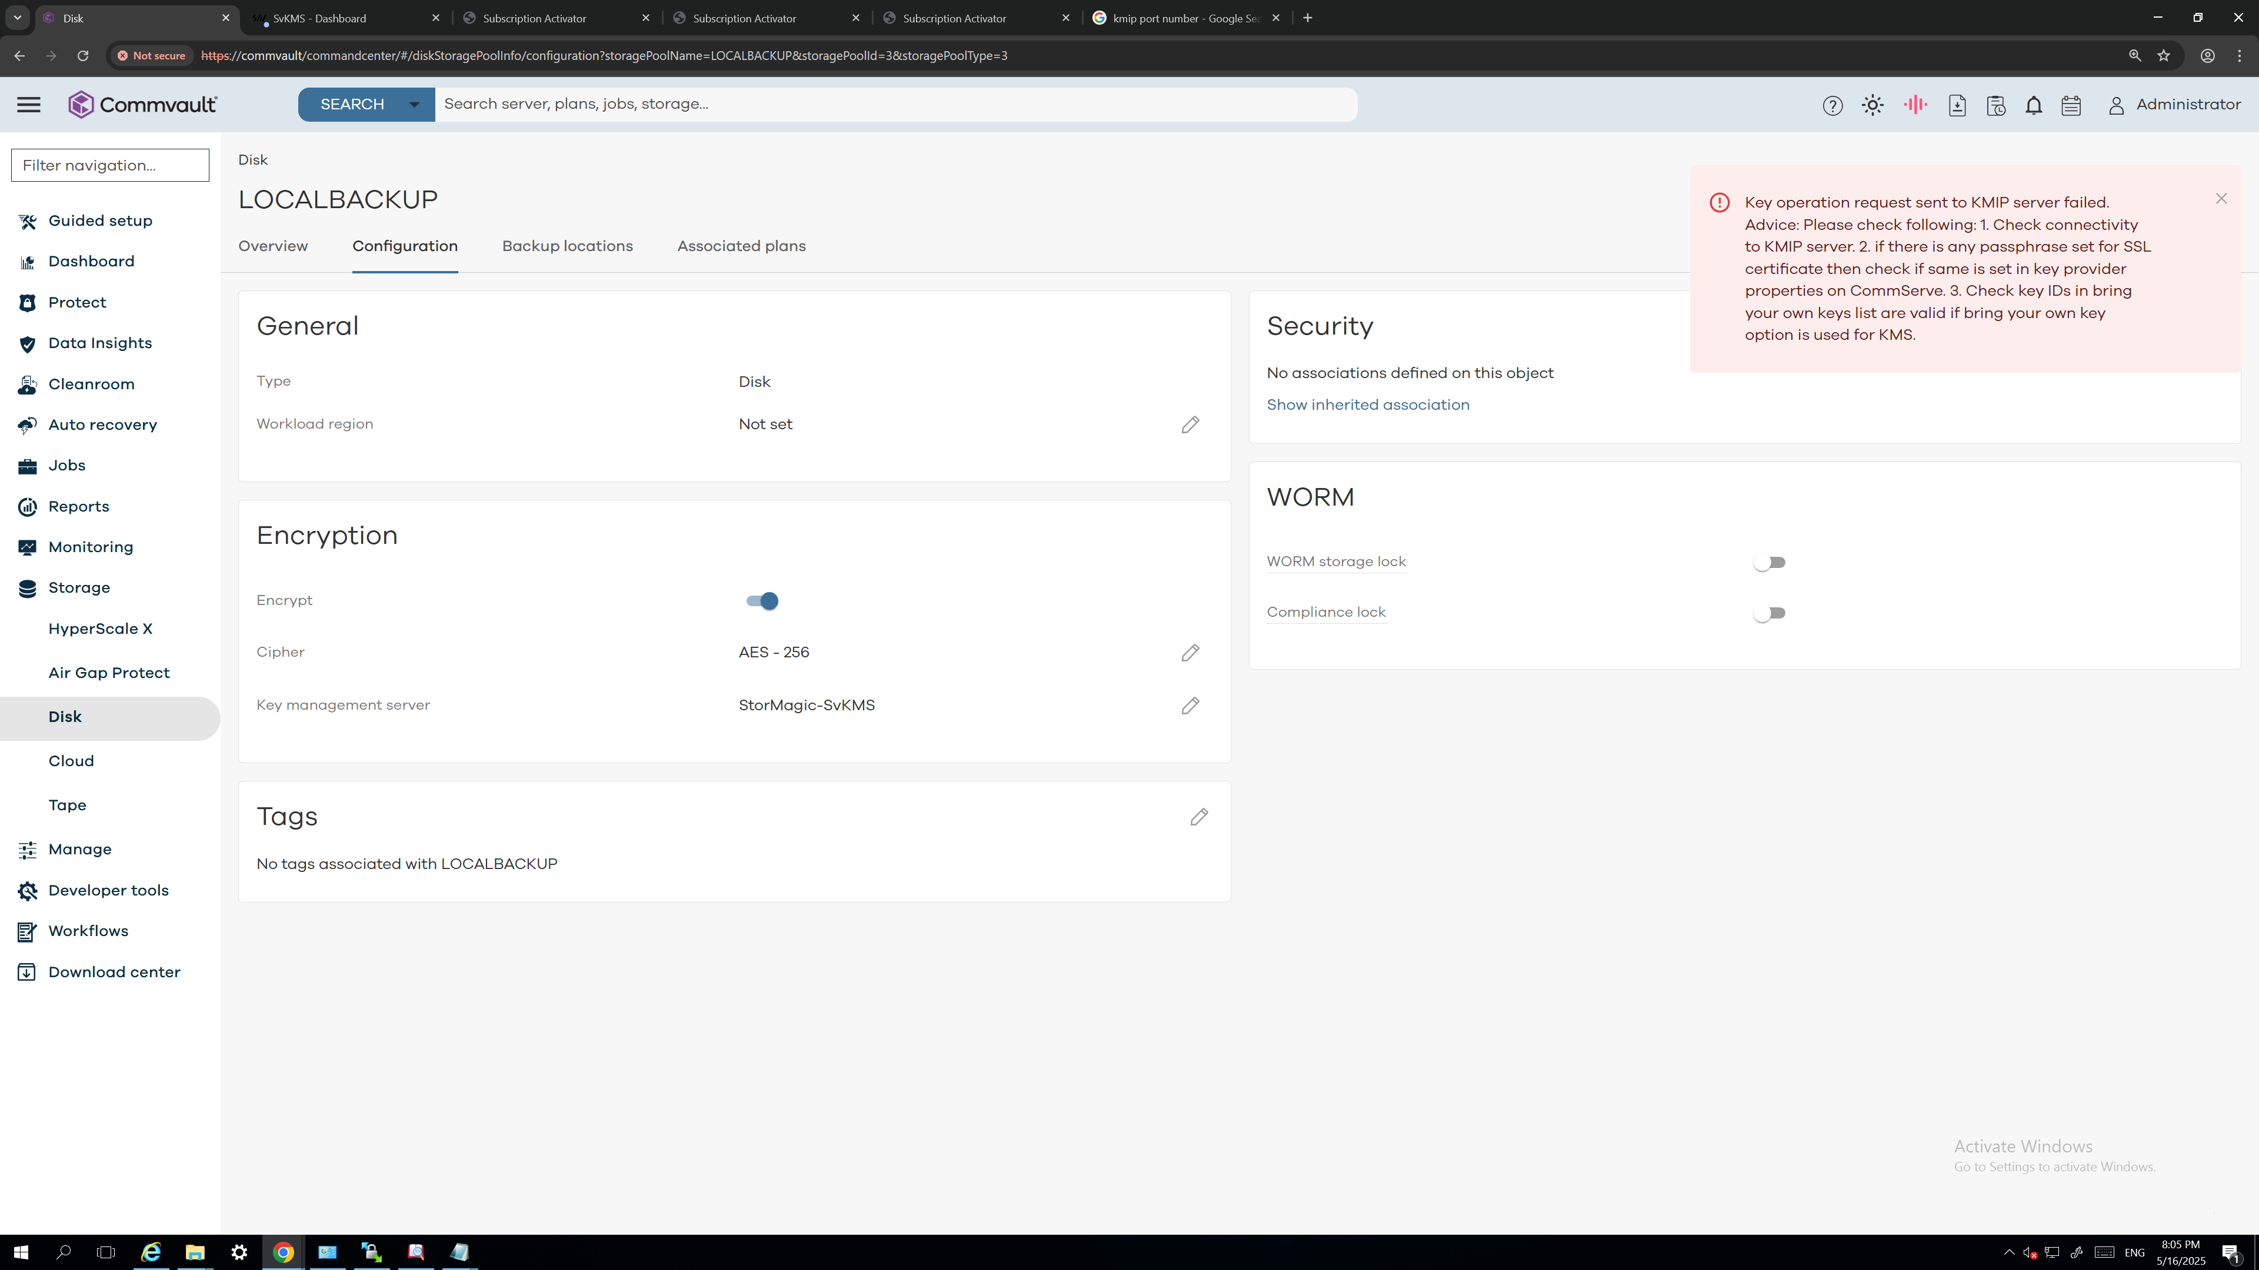
Task: Collapse the Storage navigation section
Action: 79,588
